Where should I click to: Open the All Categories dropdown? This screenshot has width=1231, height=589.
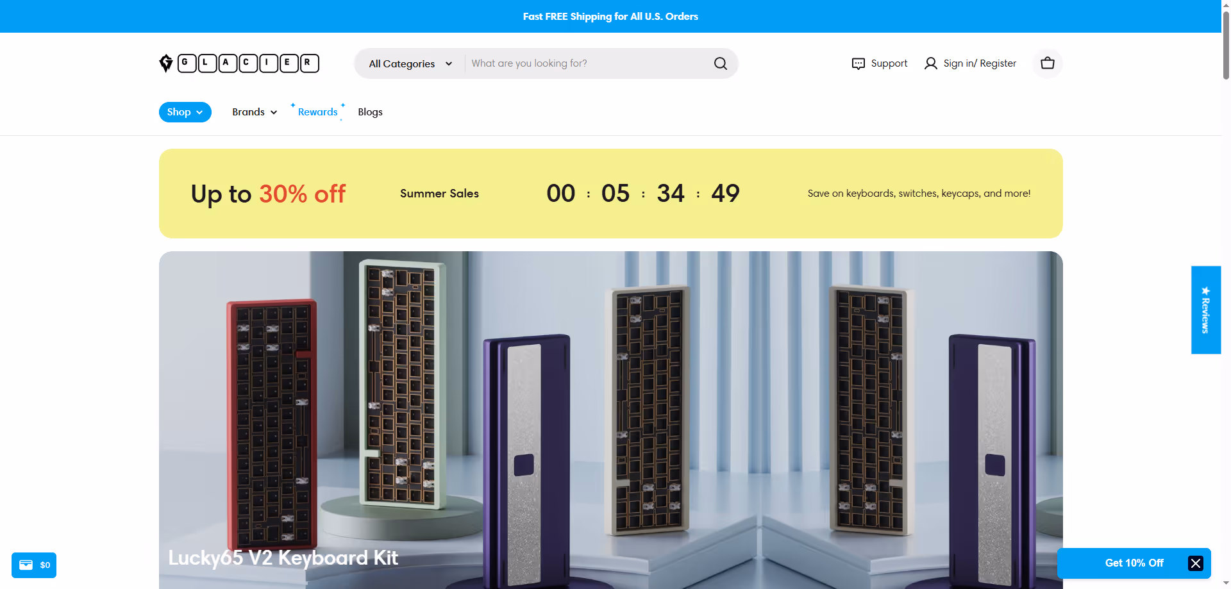click(410, 63)
